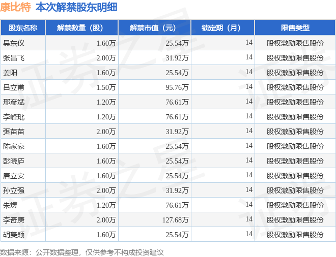The width and height of the screenshot is (336, 257).
Task: Click 吕立甫's 95.76万 market value
Action: click(177, 87)
